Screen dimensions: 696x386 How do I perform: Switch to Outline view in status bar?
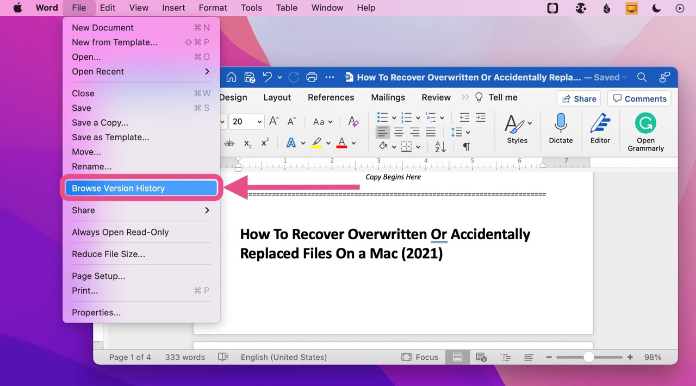click(x=506, y=357)
